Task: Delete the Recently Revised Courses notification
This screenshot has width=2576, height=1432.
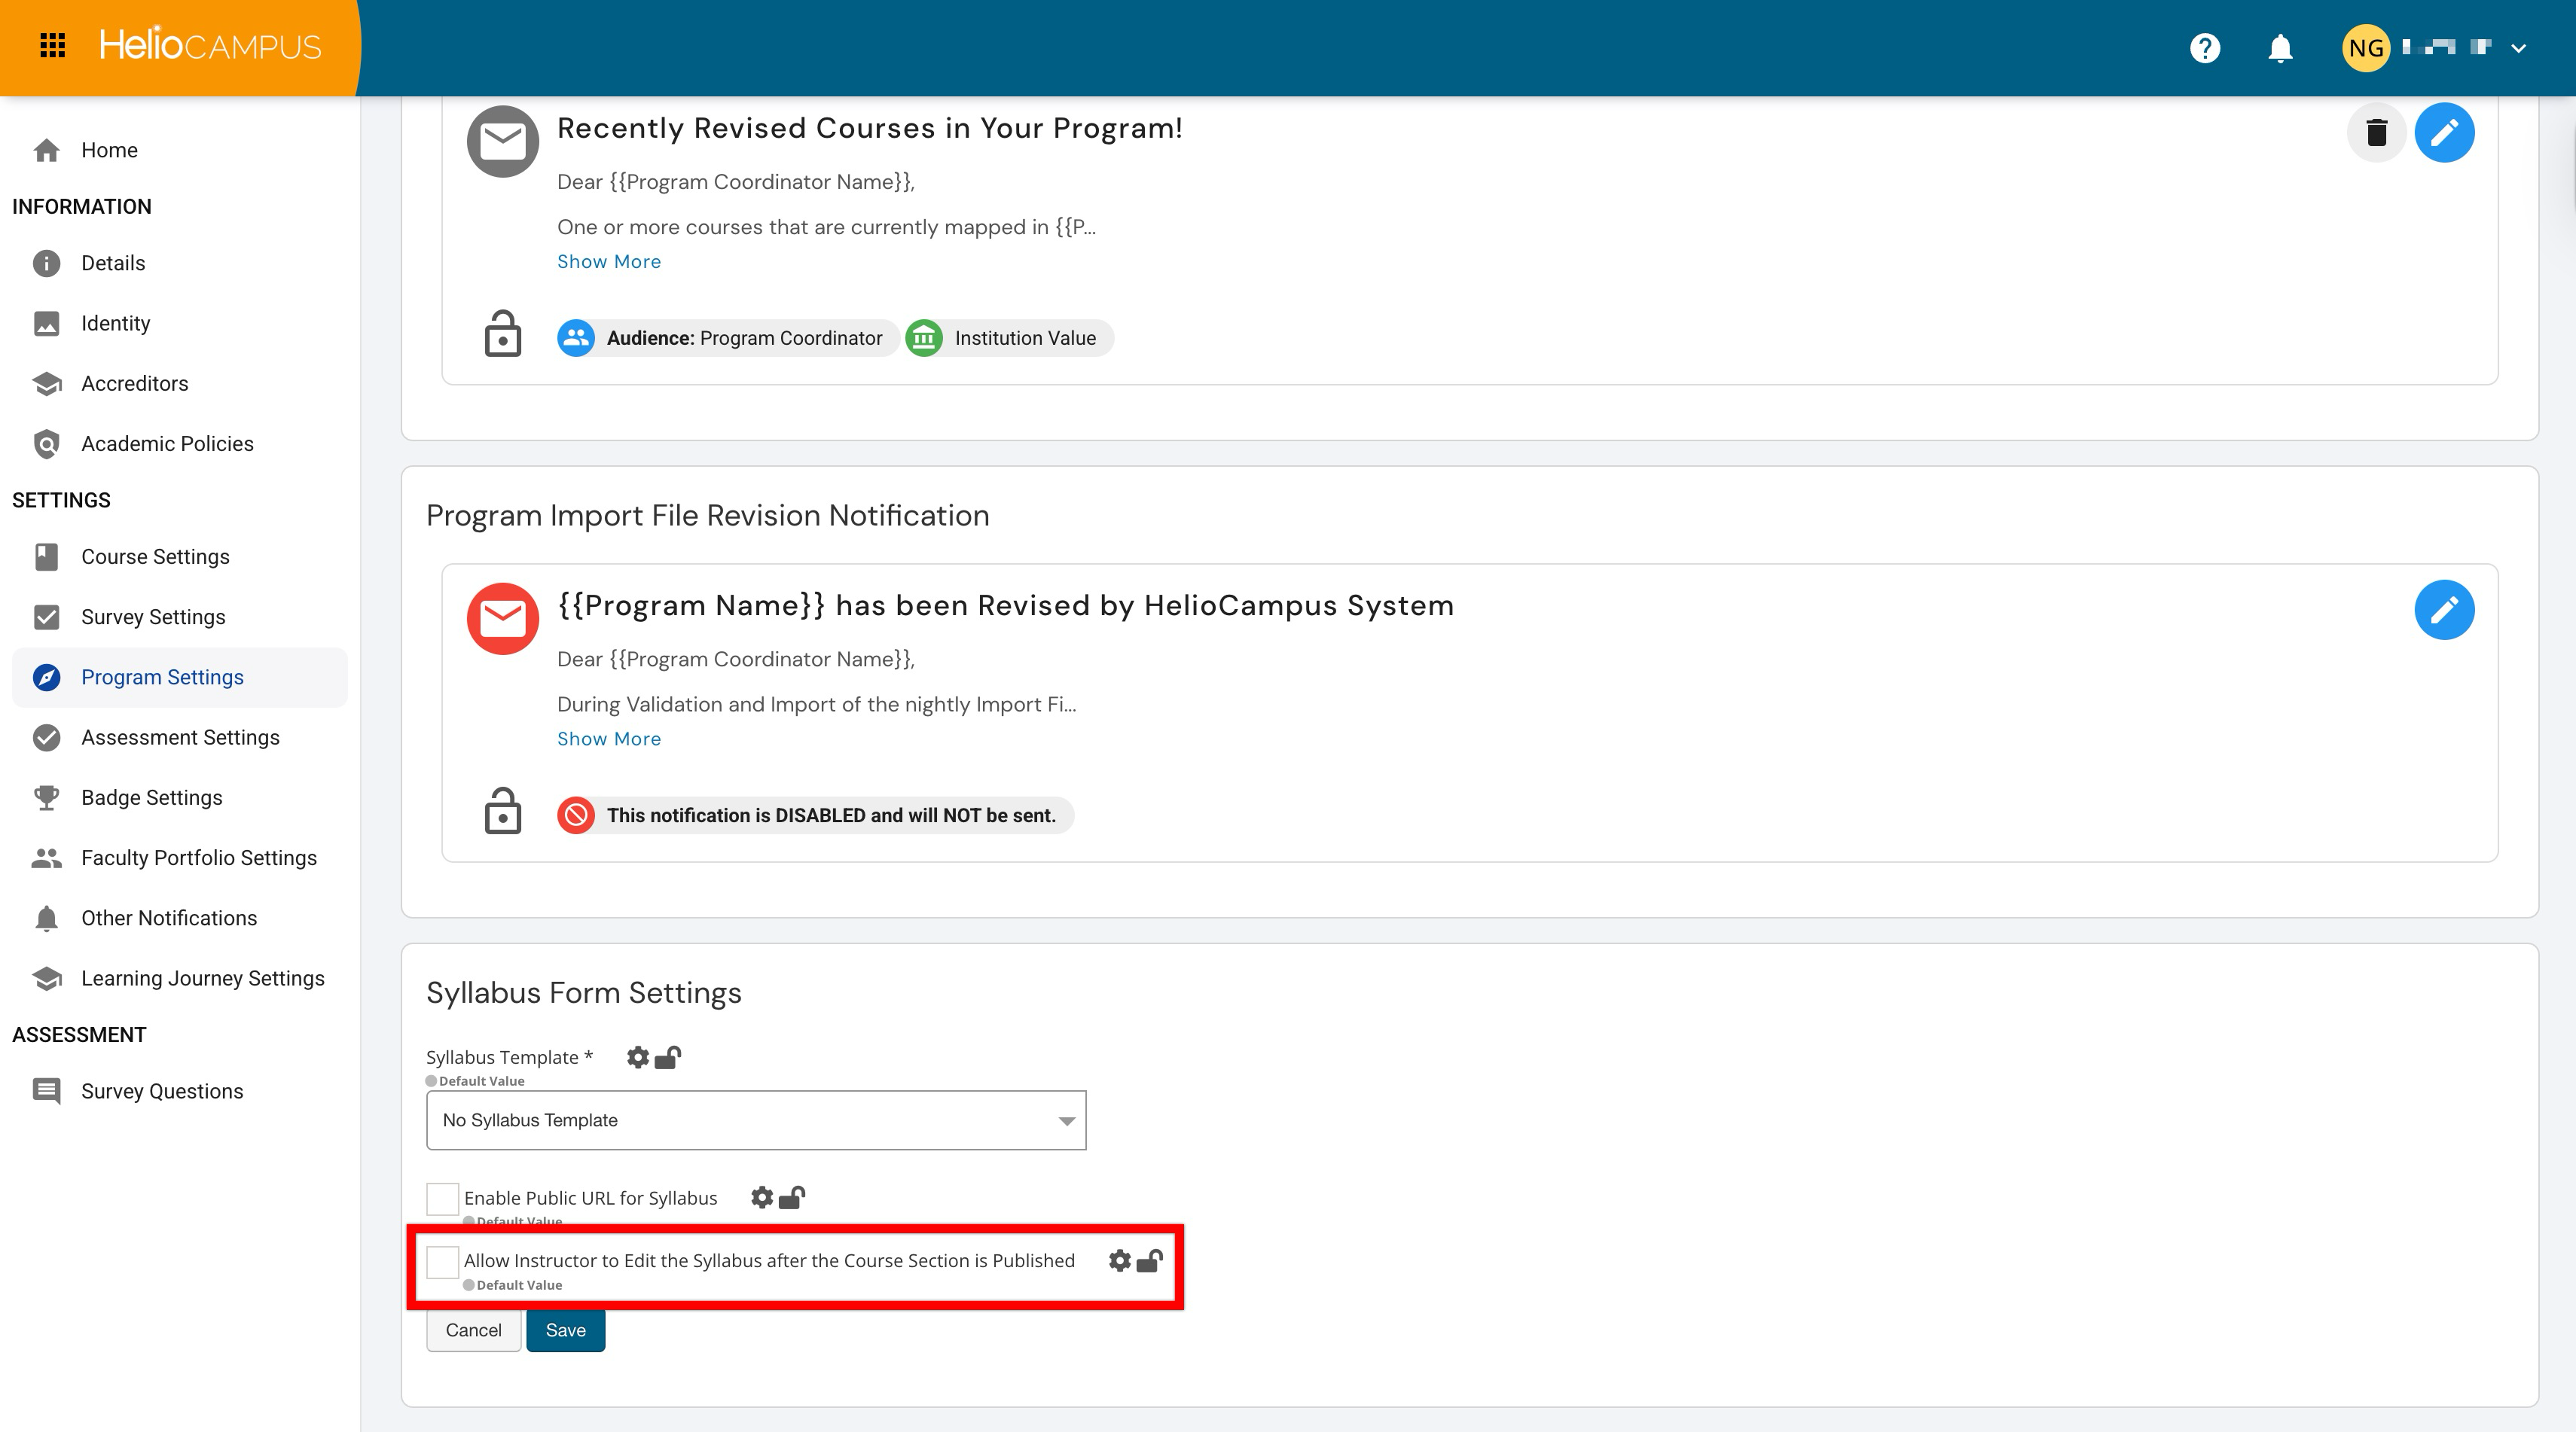Action: (2376, 132)
